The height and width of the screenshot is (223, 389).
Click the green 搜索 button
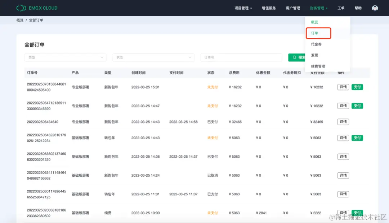297,57
